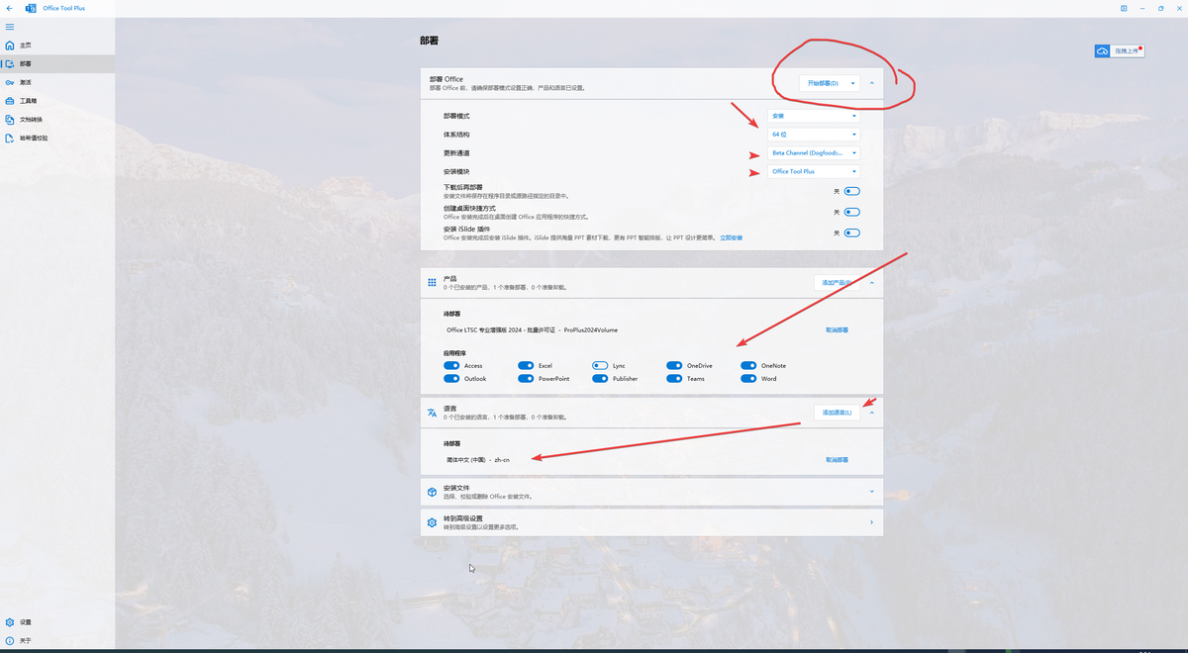Collapse the 部署 Office section chevron

872,83
